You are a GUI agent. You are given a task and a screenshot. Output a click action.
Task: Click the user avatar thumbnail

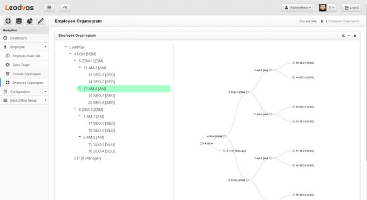[x=322, y=8]
